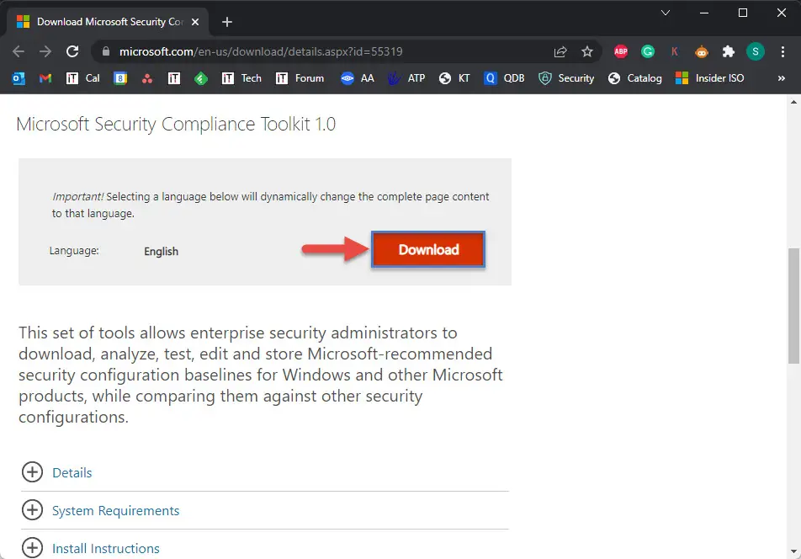
Task: Open the Gmail bookmark
Action: click(45, 78)
